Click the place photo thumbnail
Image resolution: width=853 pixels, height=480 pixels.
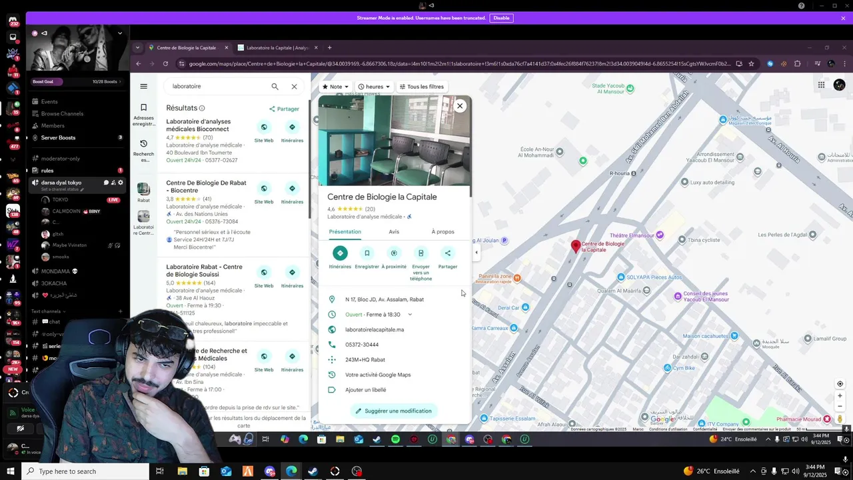pyautogui.click(x=395, y=141)
